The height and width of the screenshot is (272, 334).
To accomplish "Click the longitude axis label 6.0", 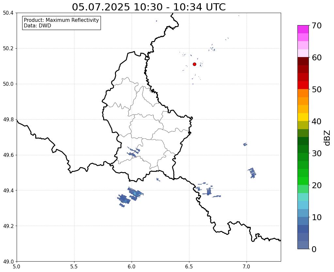I will click(132, 266).
